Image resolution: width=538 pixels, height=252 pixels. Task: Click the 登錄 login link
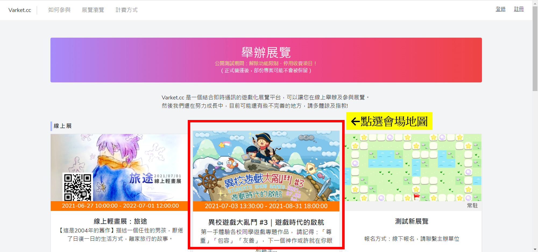tap(501, 9)
